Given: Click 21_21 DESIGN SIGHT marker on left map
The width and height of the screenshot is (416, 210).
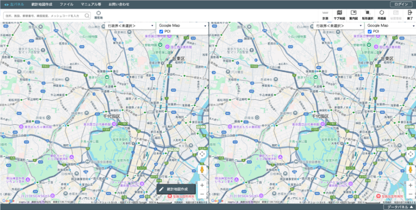Looking at the screenshot, I should pyautogui.click(x=52, y=196).
